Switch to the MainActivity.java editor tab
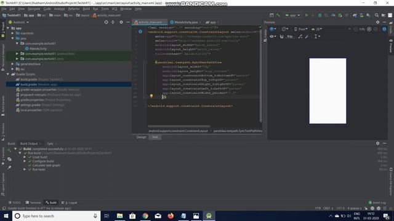This screenshot has width=394, height=221. coord(185,22)
